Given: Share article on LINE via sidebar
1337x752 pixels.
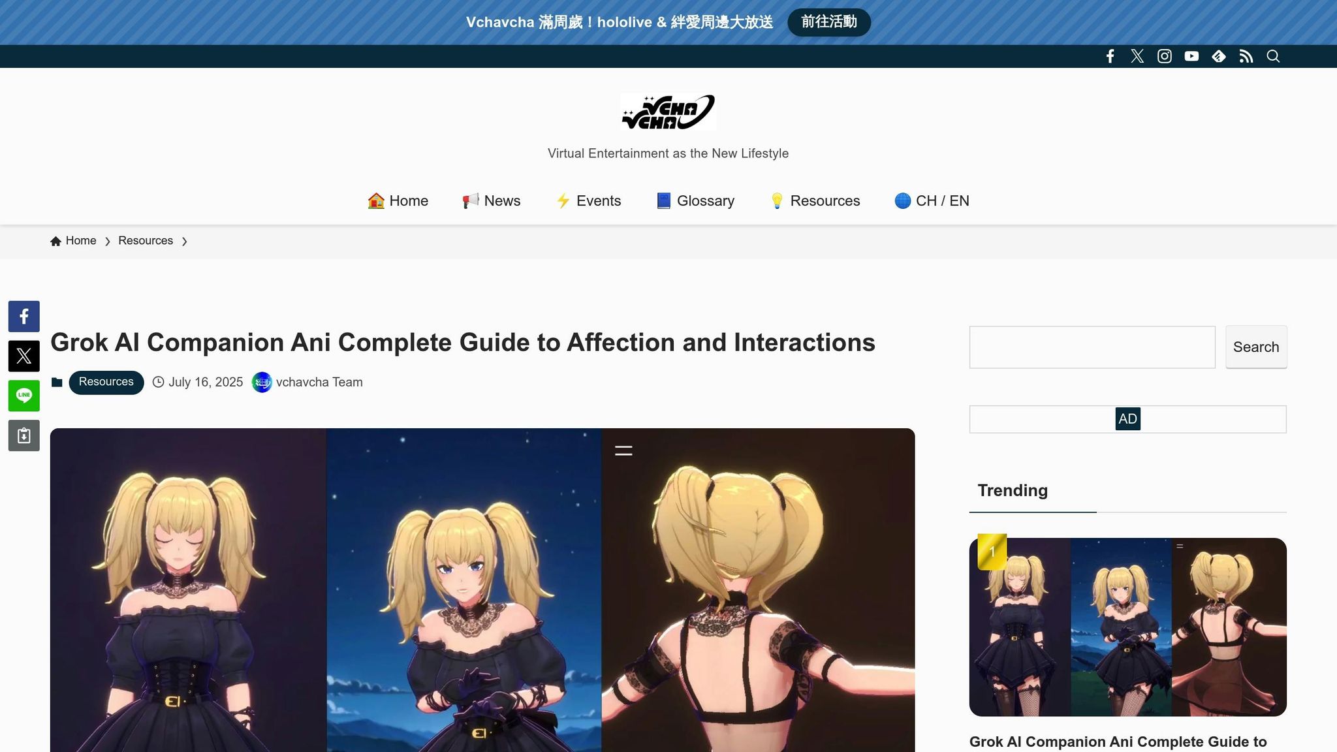Looking at the screenshot, I should pos(24,396).
